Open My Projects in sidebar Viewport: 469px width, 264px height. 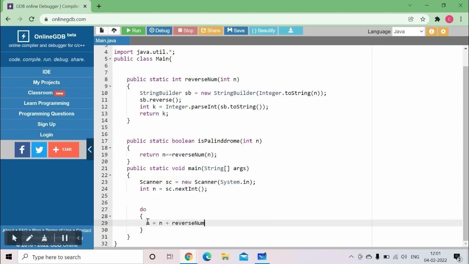coord(47,82)
